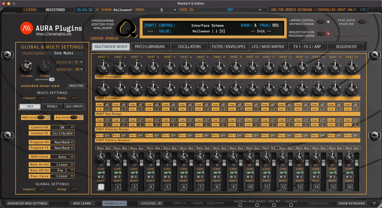Open the Model dropdown

156,10
